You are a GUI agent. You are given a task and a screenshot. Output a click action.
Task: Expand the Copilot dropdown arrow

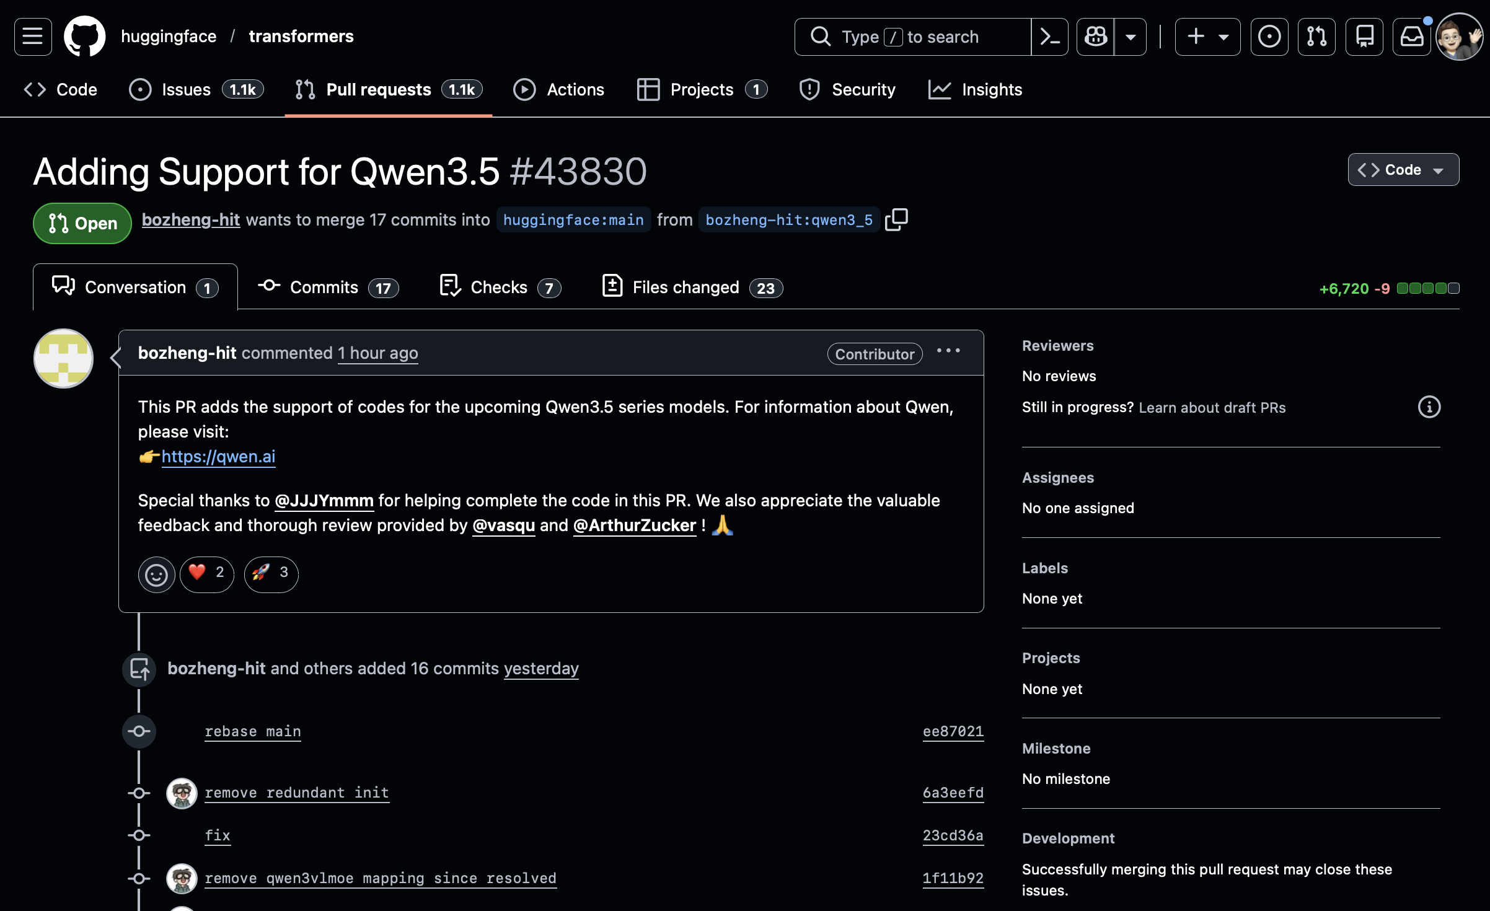(x=1131, y=37)
